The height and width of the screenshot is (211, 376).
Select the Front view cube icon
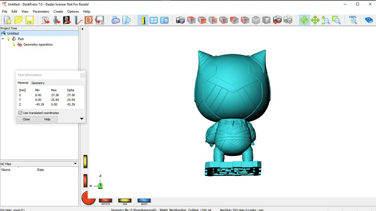click(202, 20)
